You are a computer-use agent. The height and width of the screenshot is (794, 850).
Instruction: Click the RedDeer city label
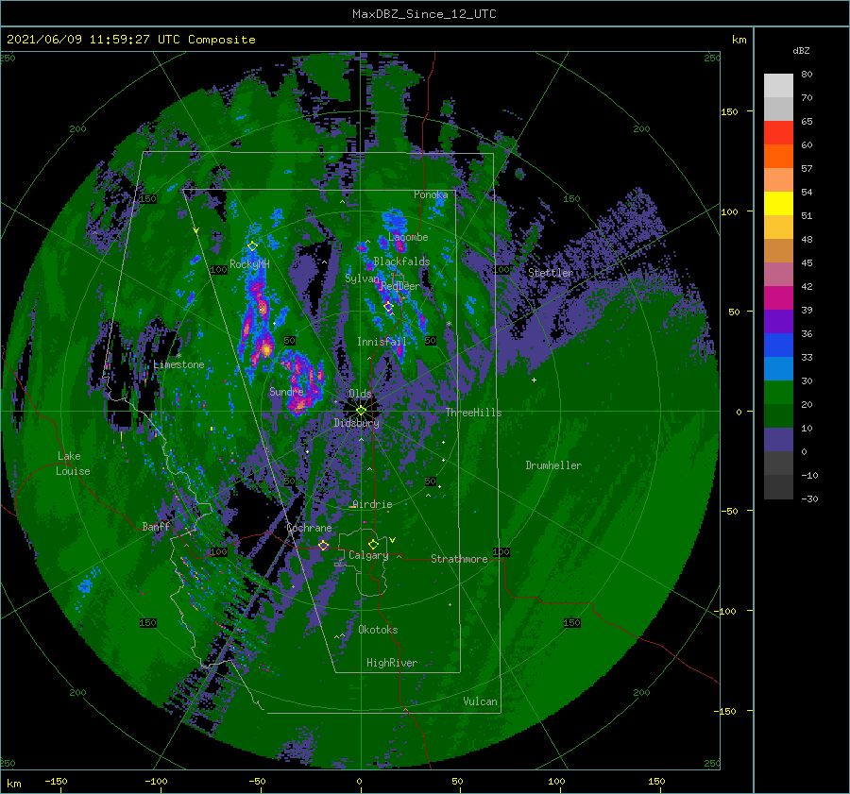pos(400,286)
